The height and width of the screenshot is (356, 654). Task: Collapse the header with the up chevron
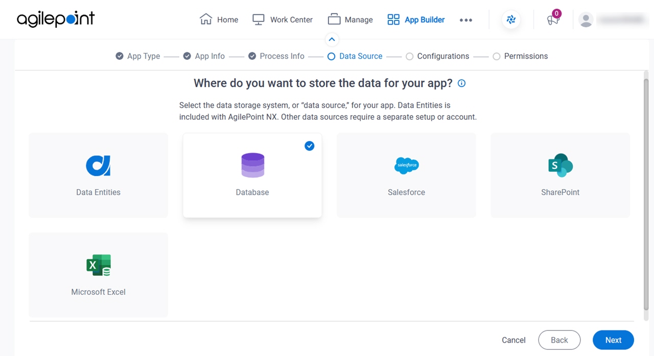click(x=332, y=39)
